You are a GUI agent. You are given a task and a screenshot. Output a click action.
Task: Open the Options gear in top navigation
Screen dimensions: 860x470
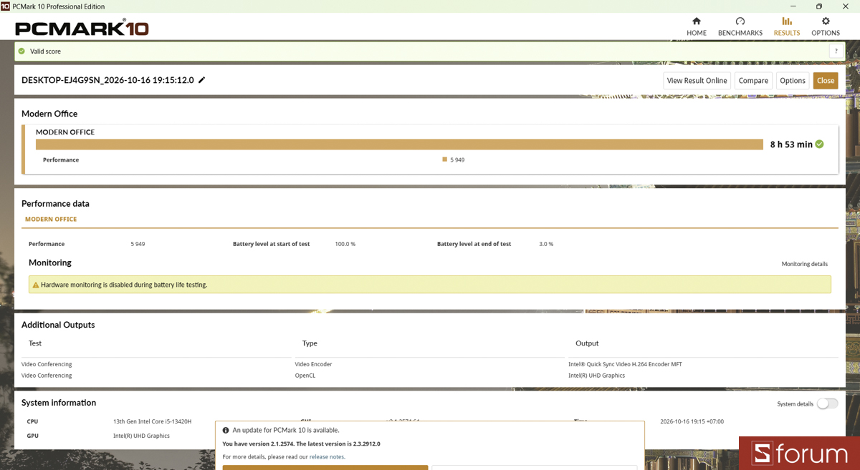click(826, 26)
